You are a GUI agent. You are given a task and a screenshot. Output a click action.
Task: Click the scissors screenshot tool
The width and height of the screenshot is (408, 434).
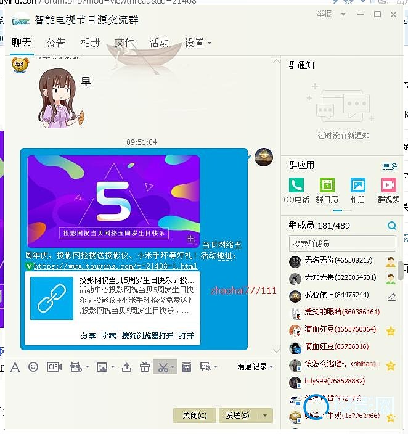pyautogui.click(x=163, y=367)
